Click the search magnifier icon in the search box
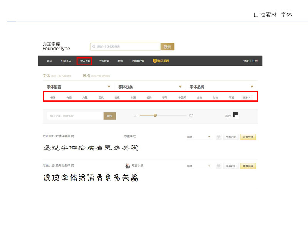The image size is (308, 231). [94, 47]
